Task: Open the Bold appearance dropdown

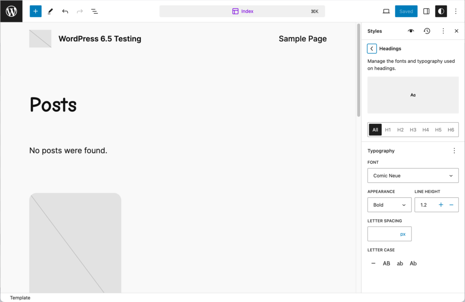Action: [x=389, y=205]
